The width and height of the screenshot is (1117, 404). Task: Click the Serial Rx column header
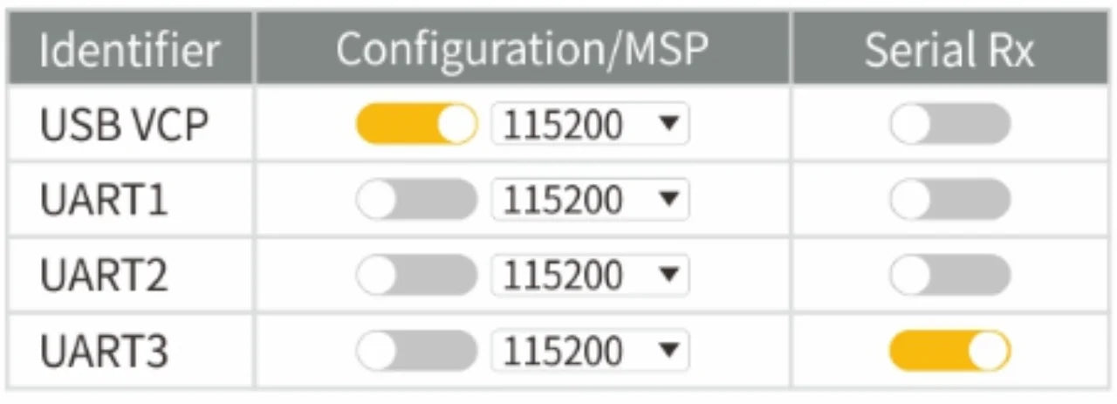pyautogui.click(x=949, y=51)
